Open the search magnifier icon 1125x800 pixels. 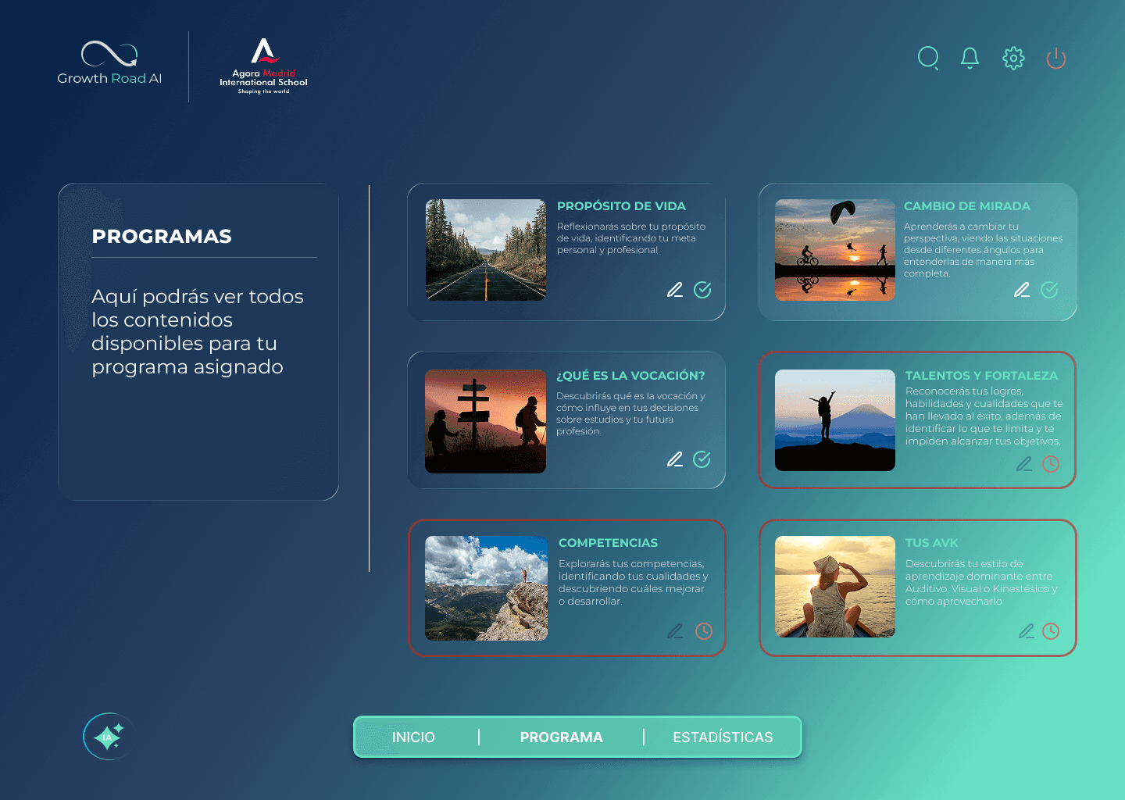[x=928, y=58]
